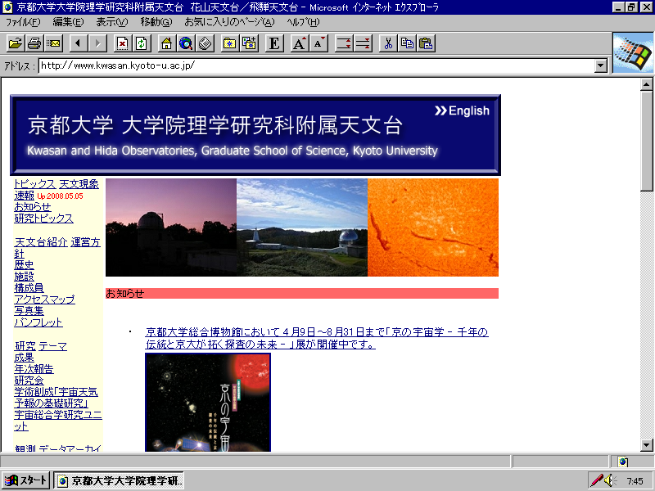Screen dimensions: 655x491
Task: Open the 移動(G) menu
Action: coord(156,22)
